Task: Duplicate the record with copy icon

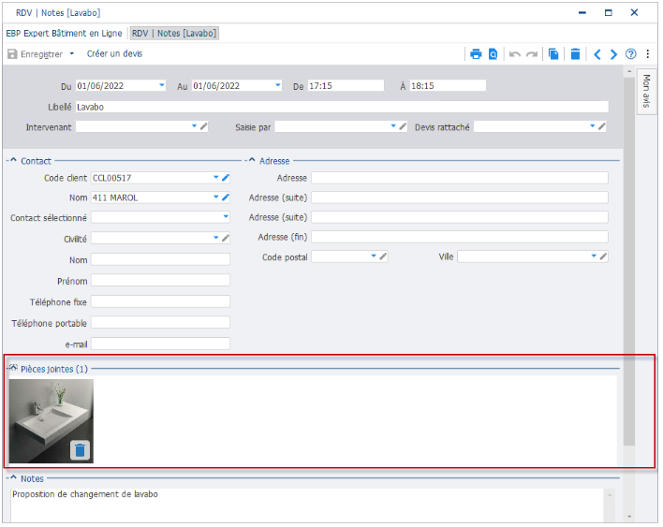Action: coord(553,54)
